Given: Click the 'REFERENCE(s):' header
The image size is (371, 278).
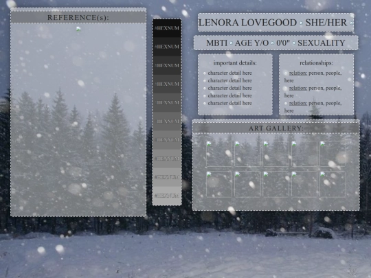Looking at the screenshot, I should pos(78,17).
